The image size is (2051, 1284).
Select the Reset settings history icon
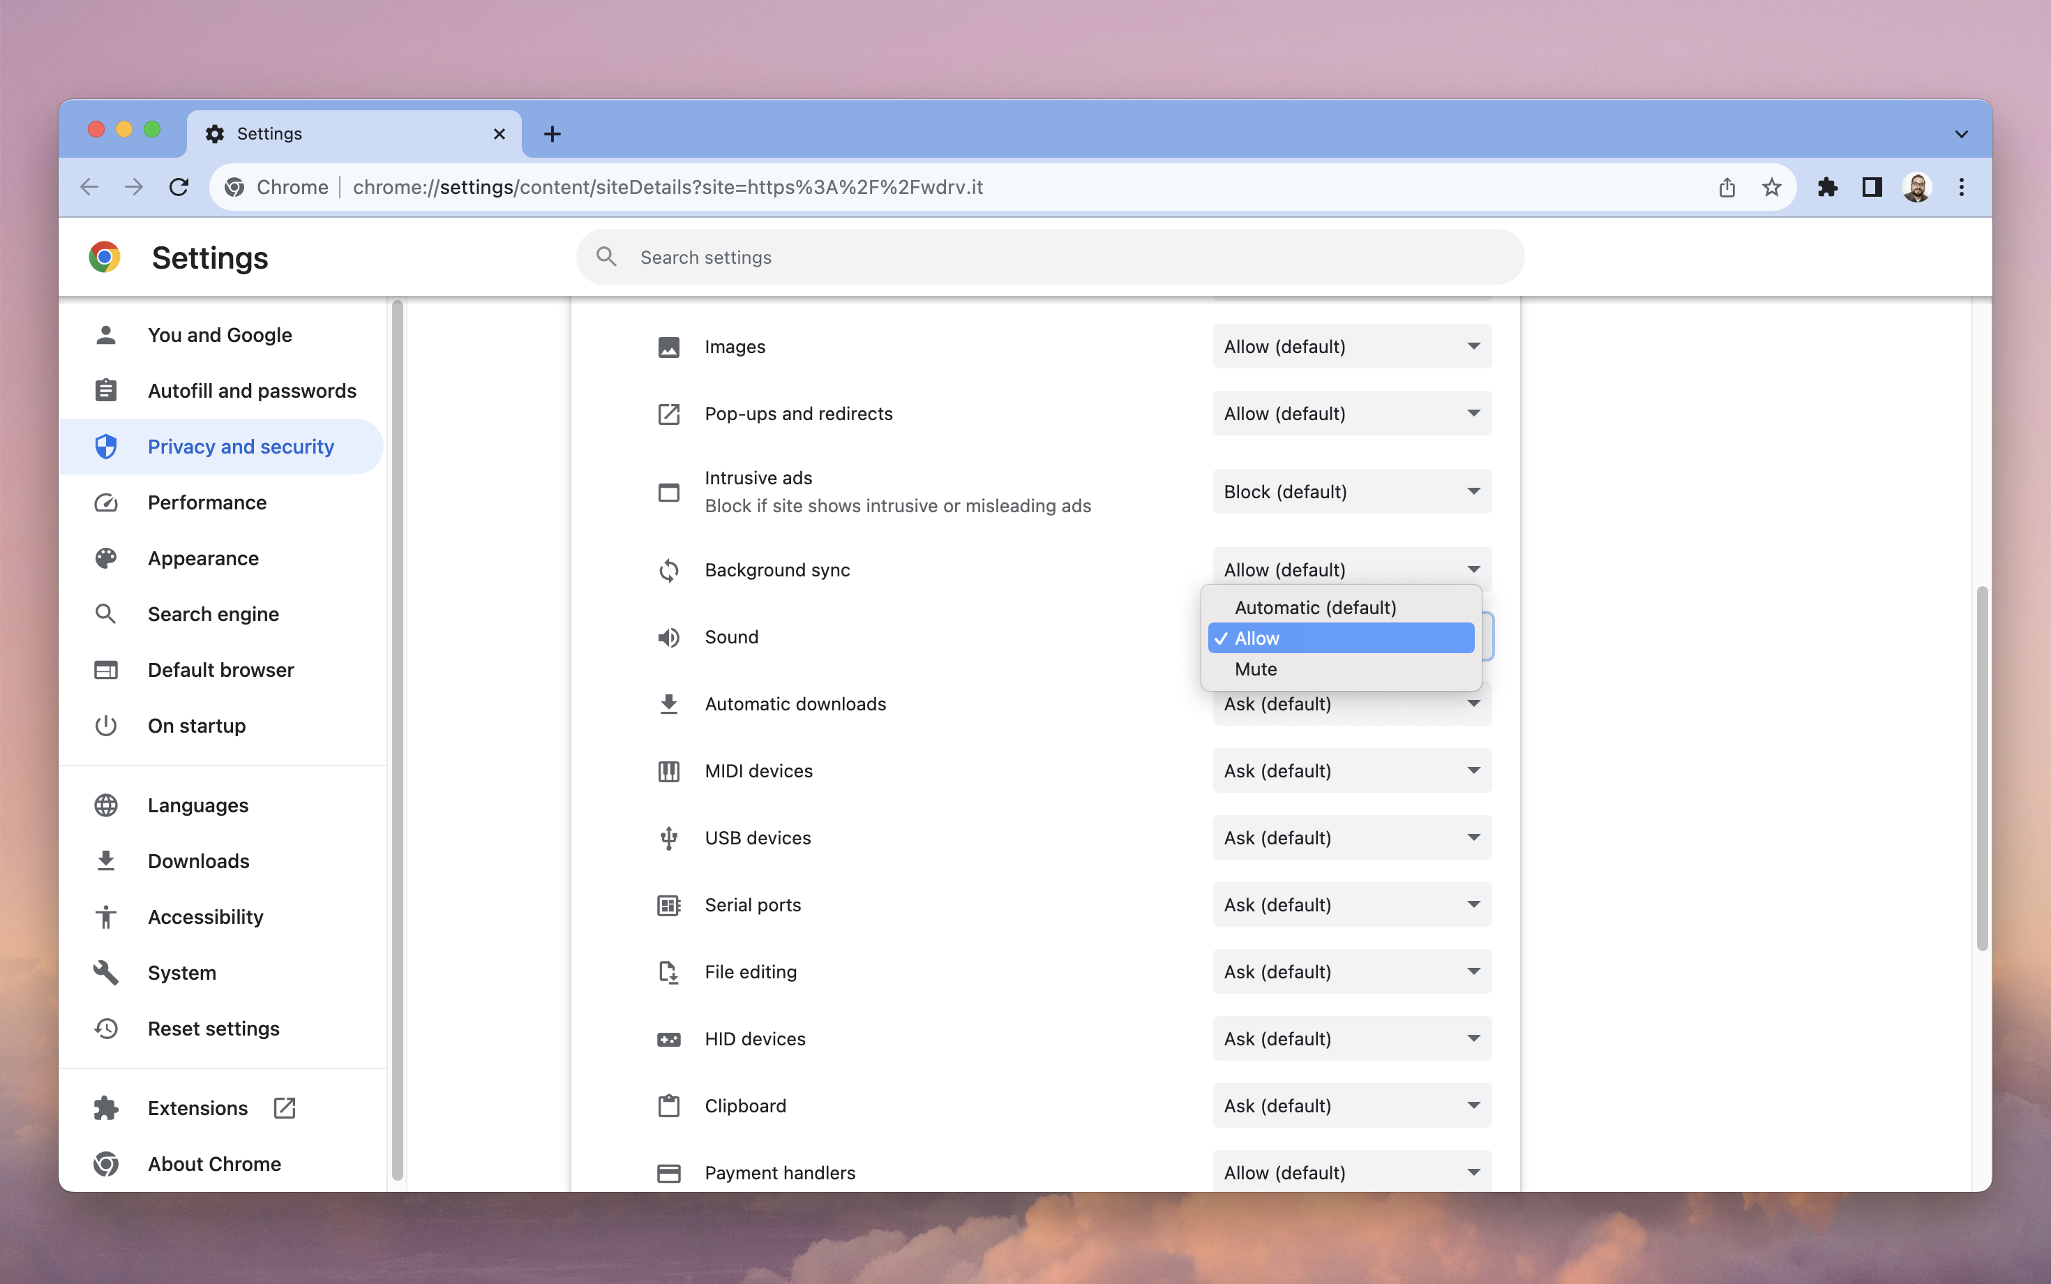point(105,1029)
